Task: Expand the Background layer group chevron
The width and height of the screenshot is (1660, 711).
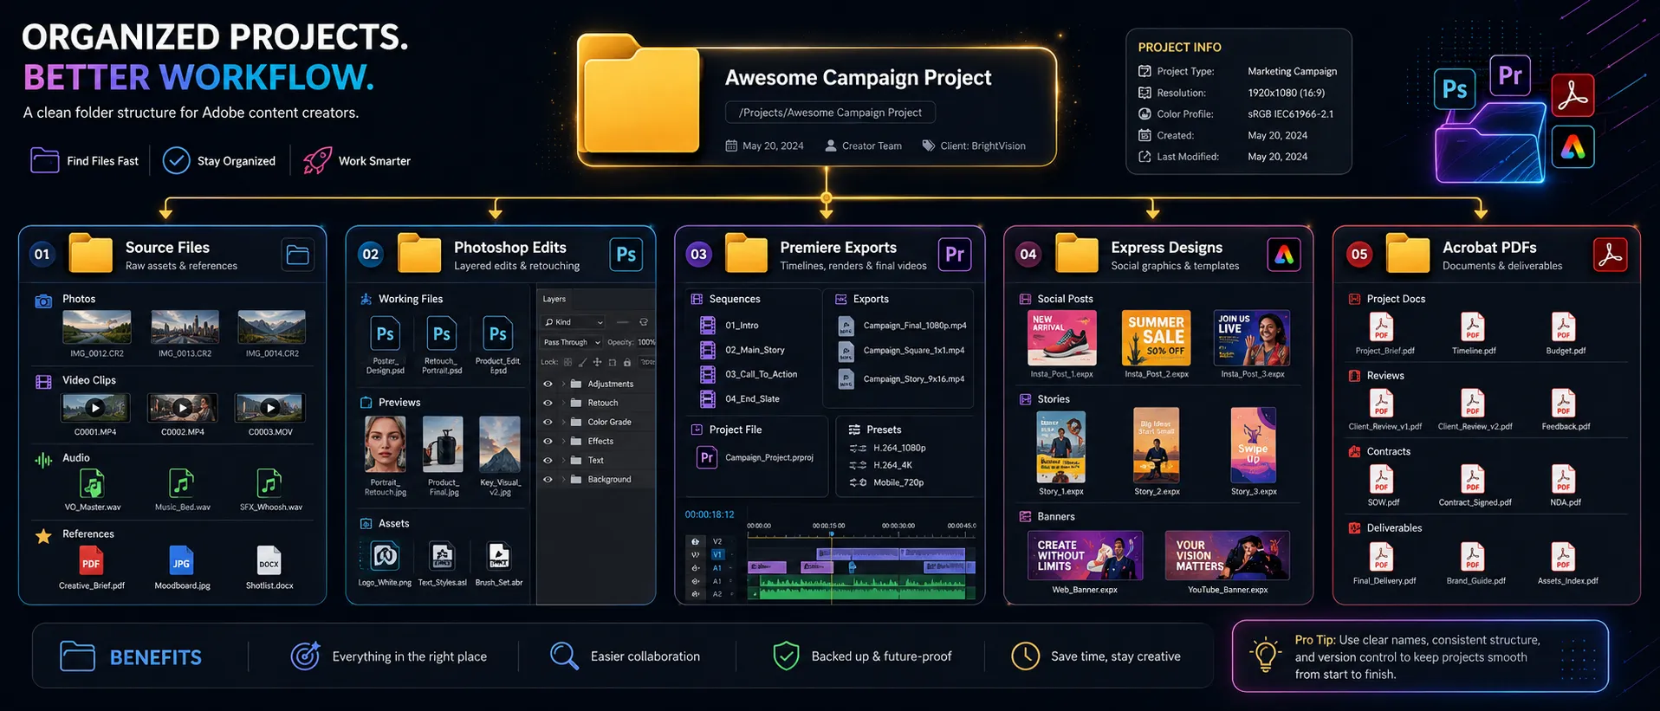Action: 563,479
